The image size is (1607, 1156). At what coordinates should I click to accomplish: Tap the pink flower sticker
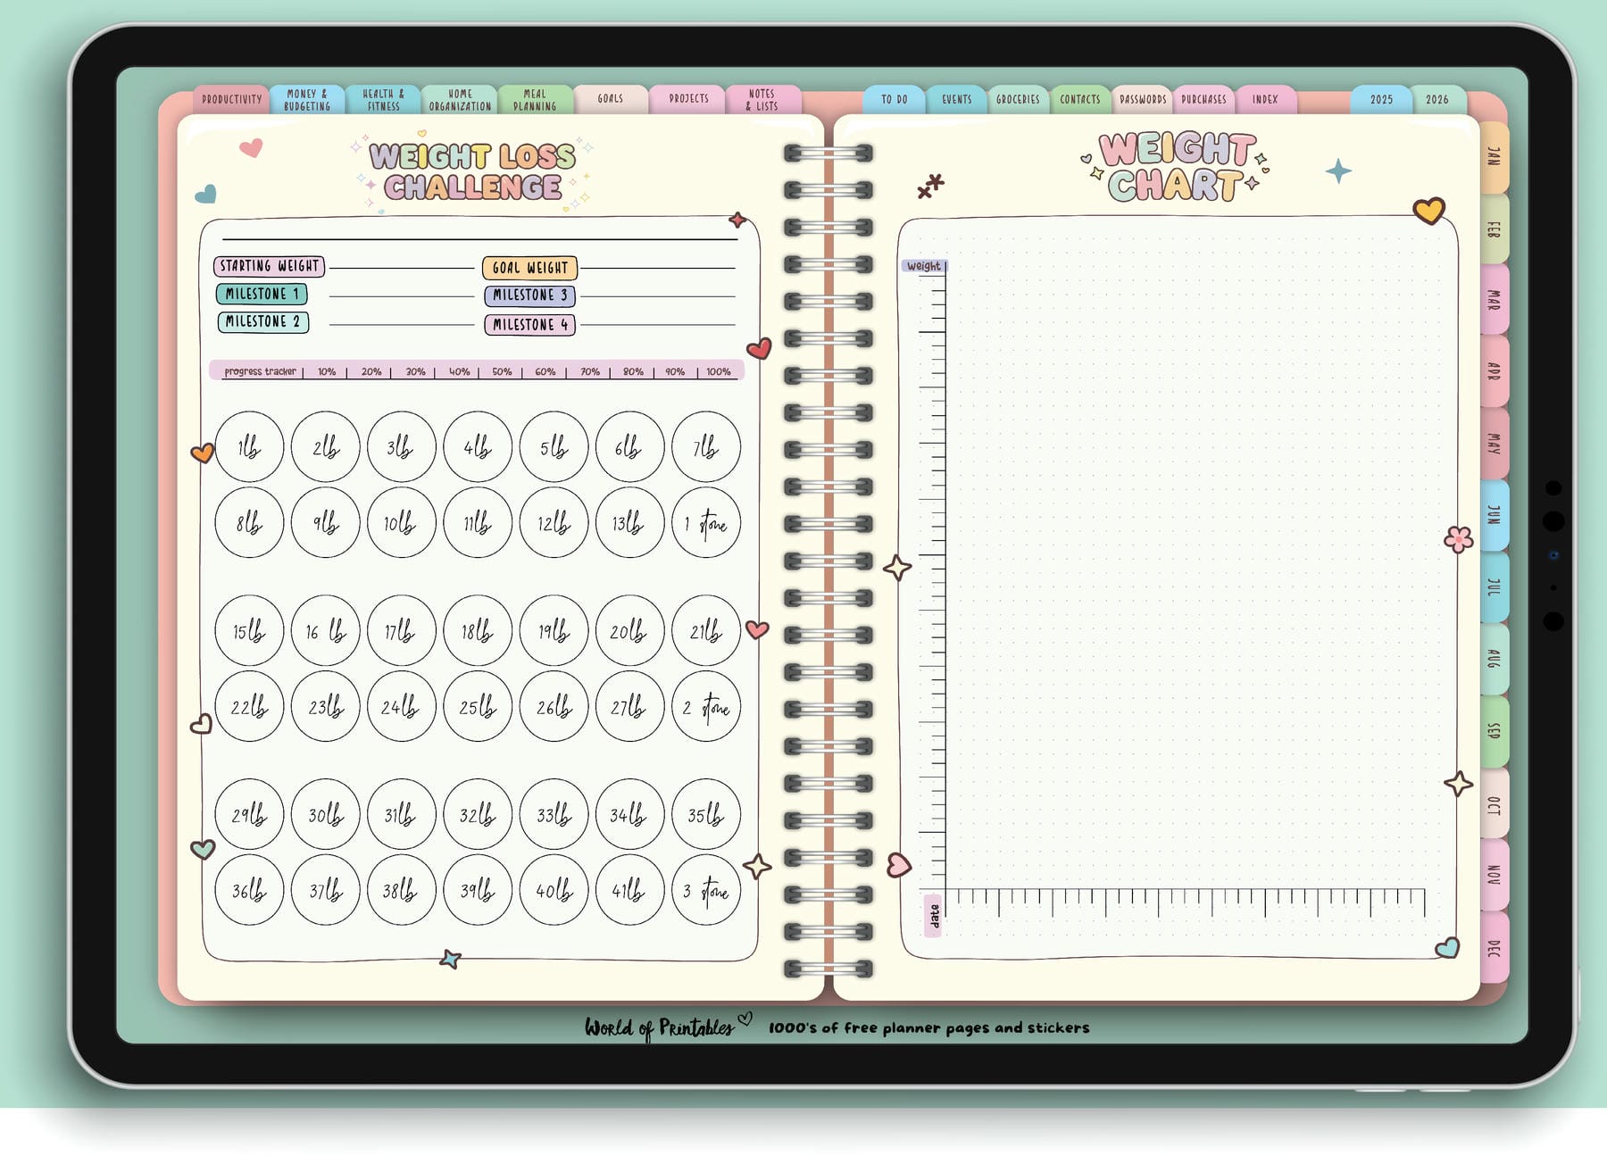(x=1459, y=539)
